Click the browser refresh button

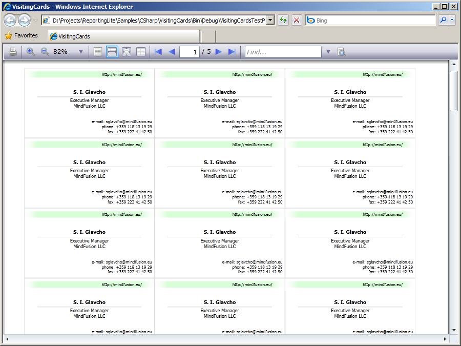pos(283,20)
